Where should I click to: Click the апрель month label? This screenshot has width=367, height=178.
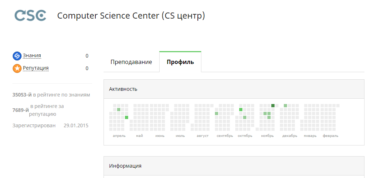119,136
